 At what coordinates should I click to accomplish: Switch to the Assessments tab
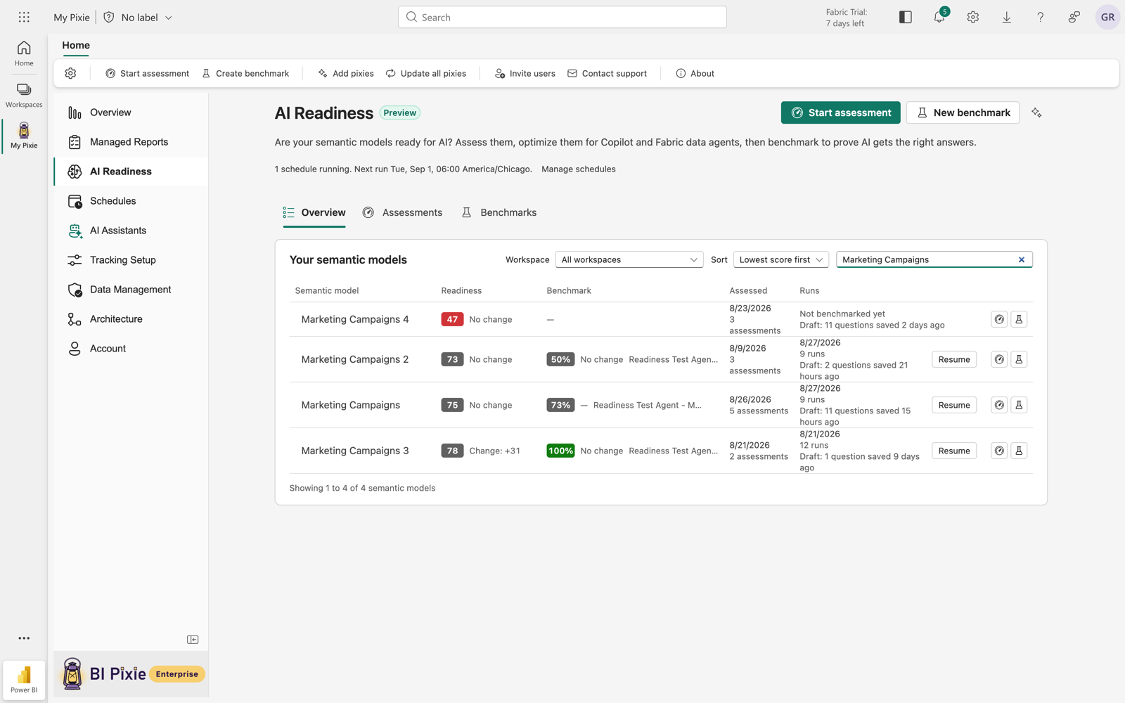pos(403,212)
